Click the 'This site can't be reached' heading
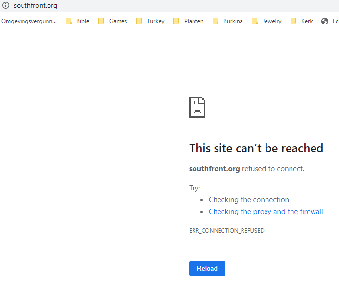This screenshot has height=285, width=339. coord(256,148)
